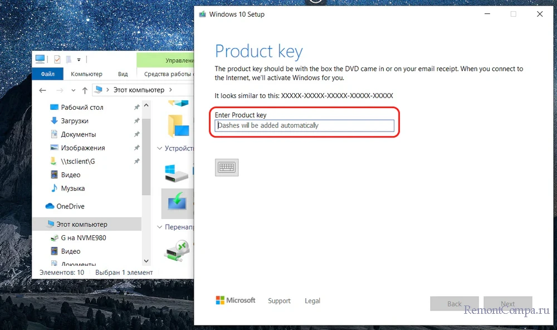Click the Properties checkmark icon in quick access toolbar

pos(57,60)
